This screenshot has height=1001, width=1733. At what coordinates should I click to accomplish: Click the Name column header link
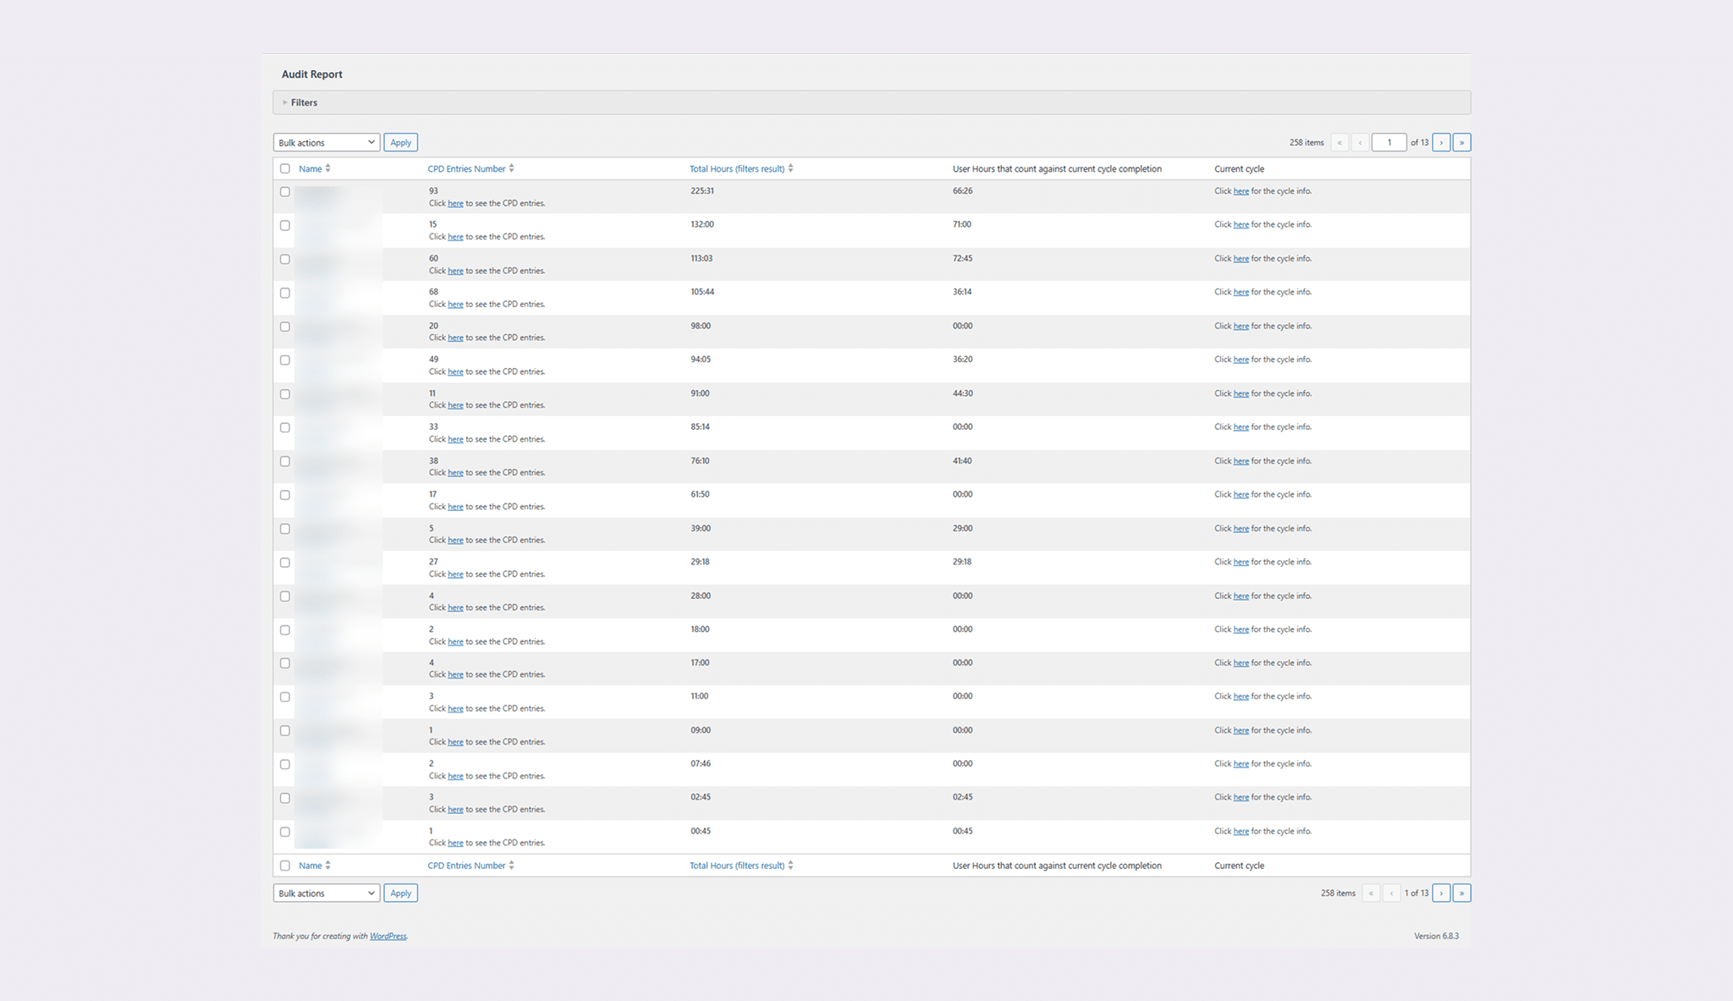point(310,168)
